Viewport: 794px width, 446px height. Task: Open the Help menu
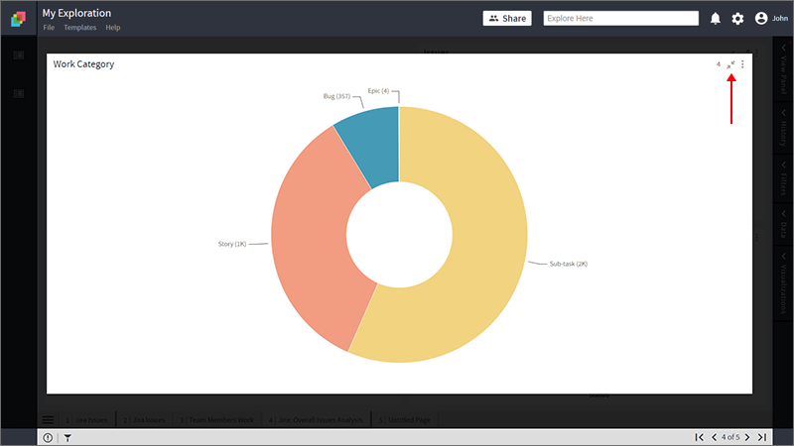113,28
